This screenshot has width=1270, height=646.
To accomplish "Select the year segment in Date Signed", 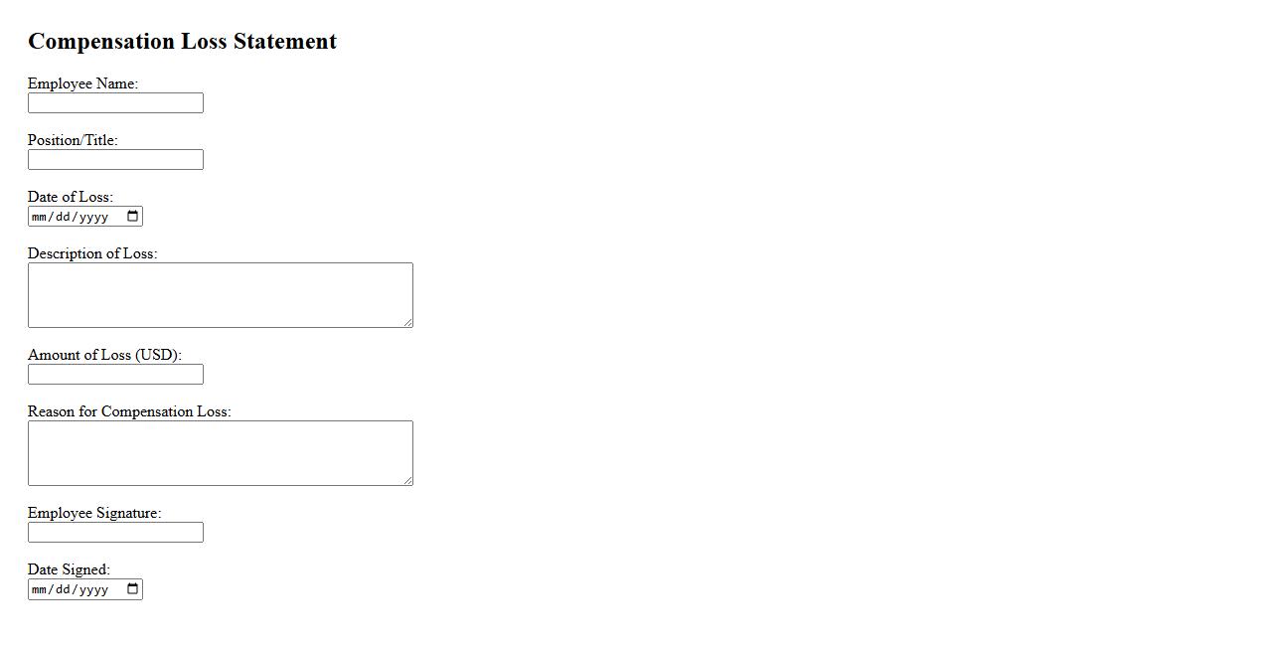I will (93, 589).
